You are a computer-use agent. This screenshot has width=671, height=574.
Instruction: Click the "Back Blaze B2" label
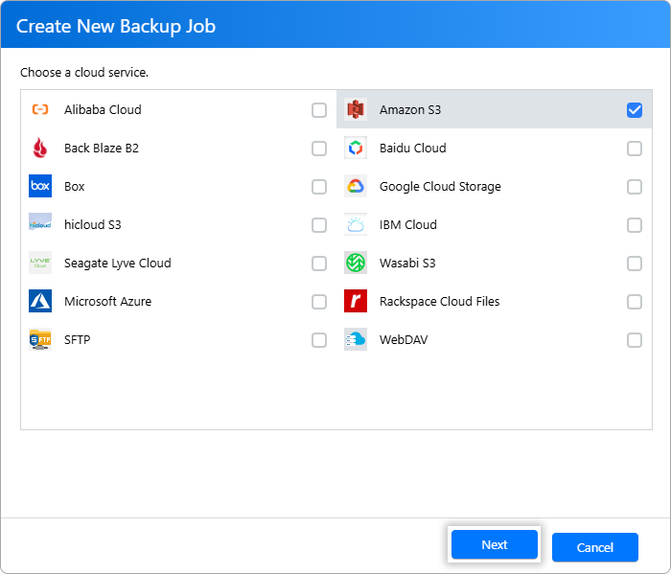[x=102, y=148]
